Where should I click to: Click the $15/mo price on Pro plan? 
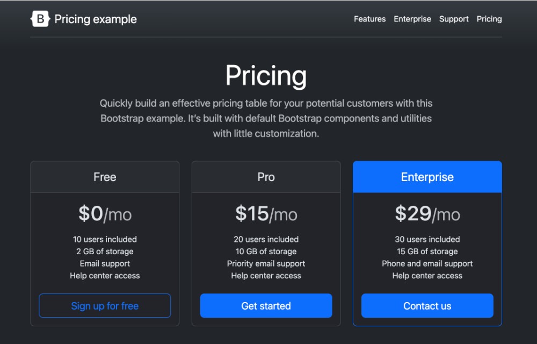pyautogui.click(x=266, y=213)
